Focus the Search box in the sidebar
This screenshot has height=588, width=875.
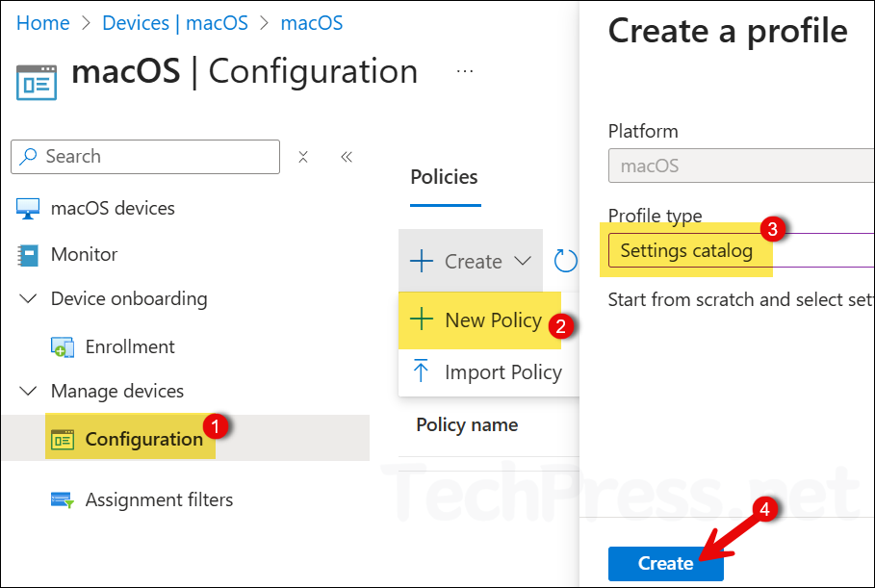point(145,157)
